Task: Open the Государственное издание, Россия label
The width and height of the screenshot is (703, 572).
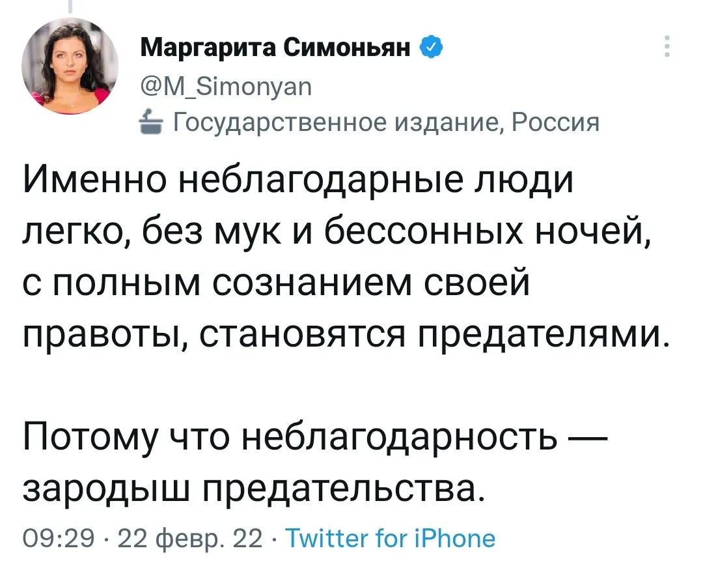Action: [x=386, y=122]
